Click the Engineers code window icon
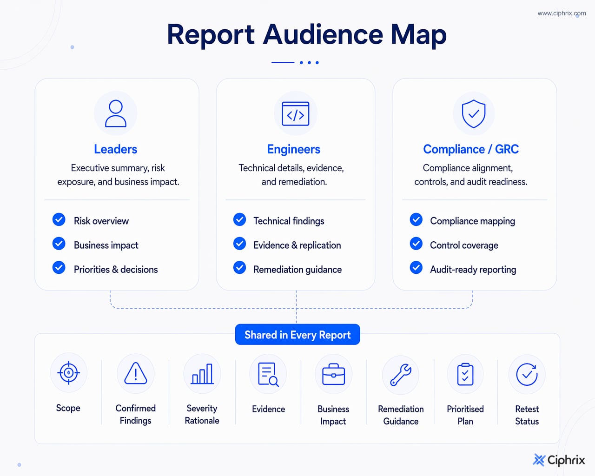The image size is (595, 476). tap(296, 114)
